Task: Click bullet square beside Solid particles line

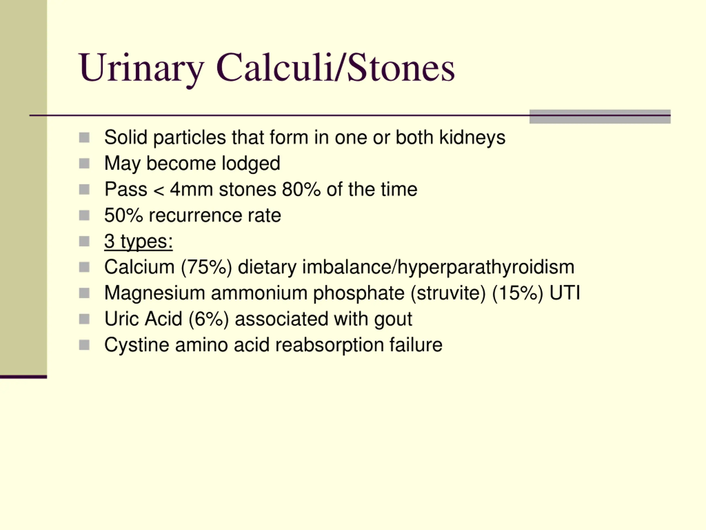Action: 84,138
